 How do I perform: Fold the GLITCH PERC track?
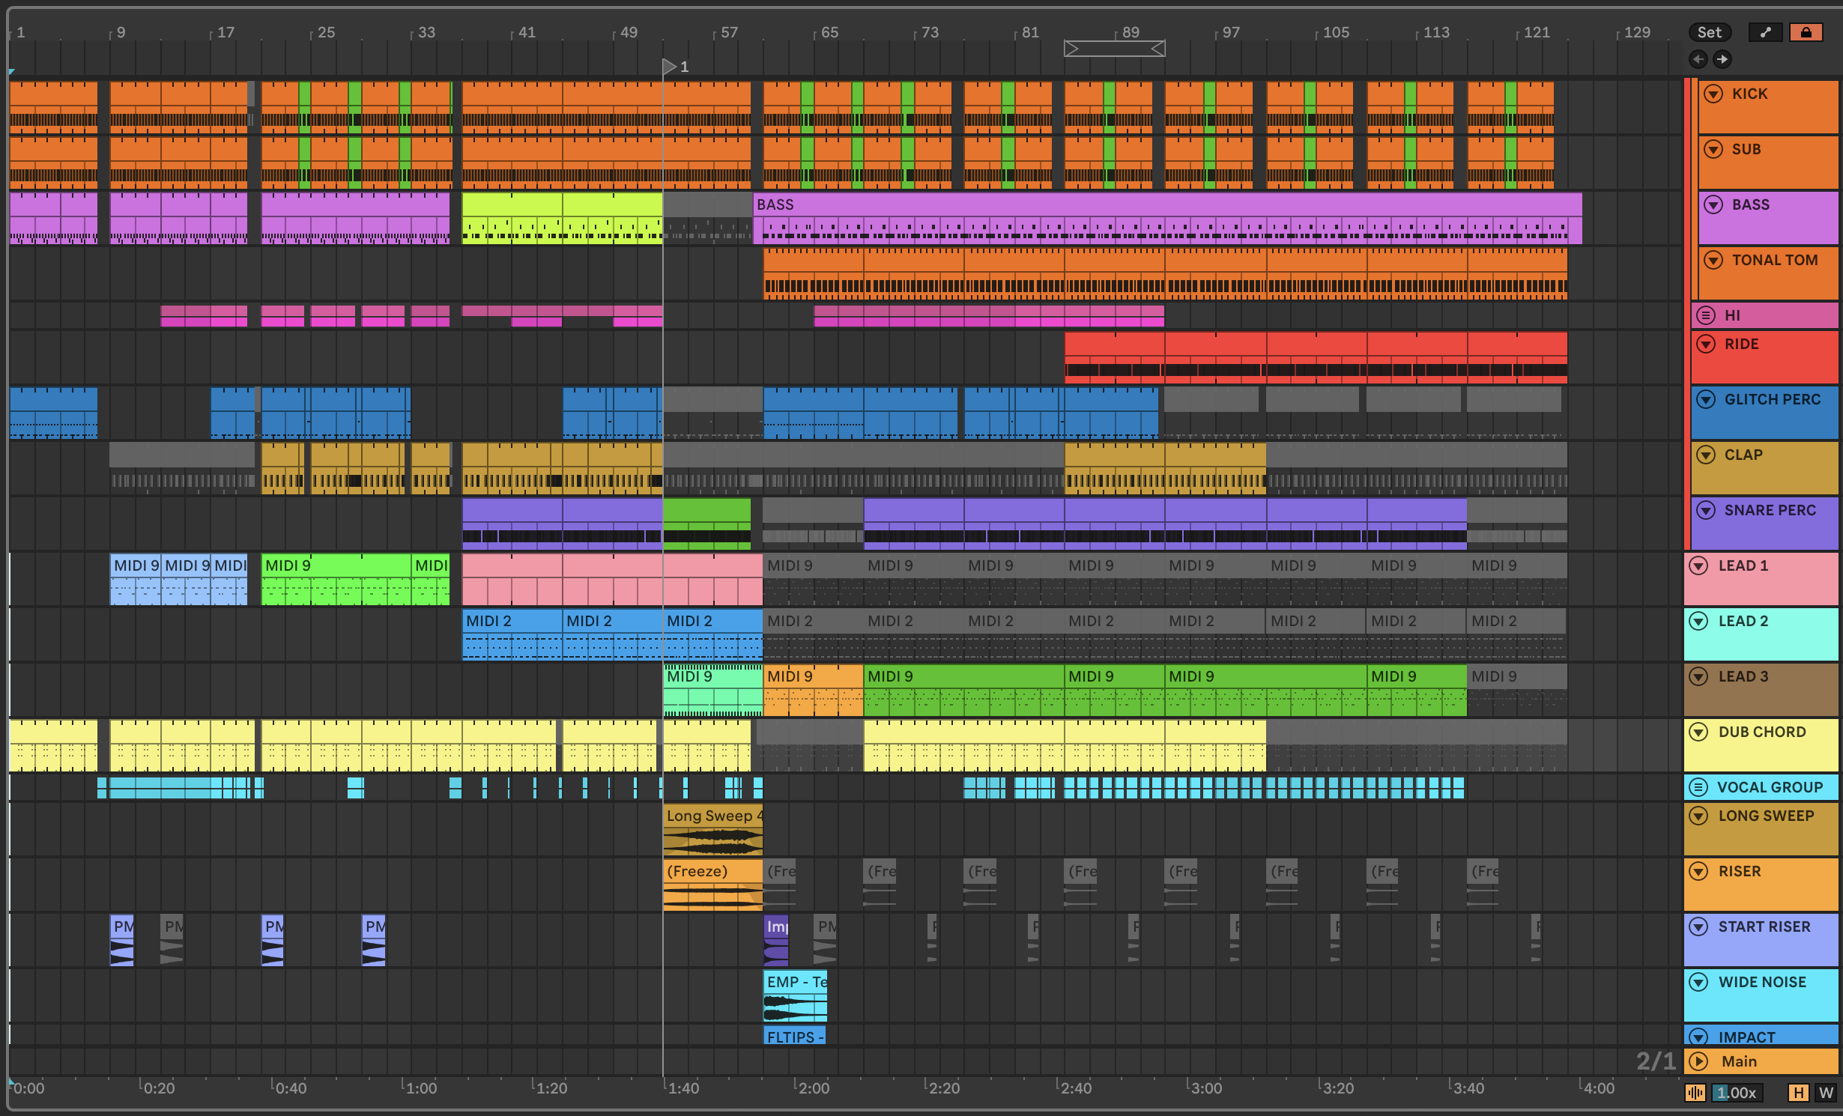[x=1706, y=399]
